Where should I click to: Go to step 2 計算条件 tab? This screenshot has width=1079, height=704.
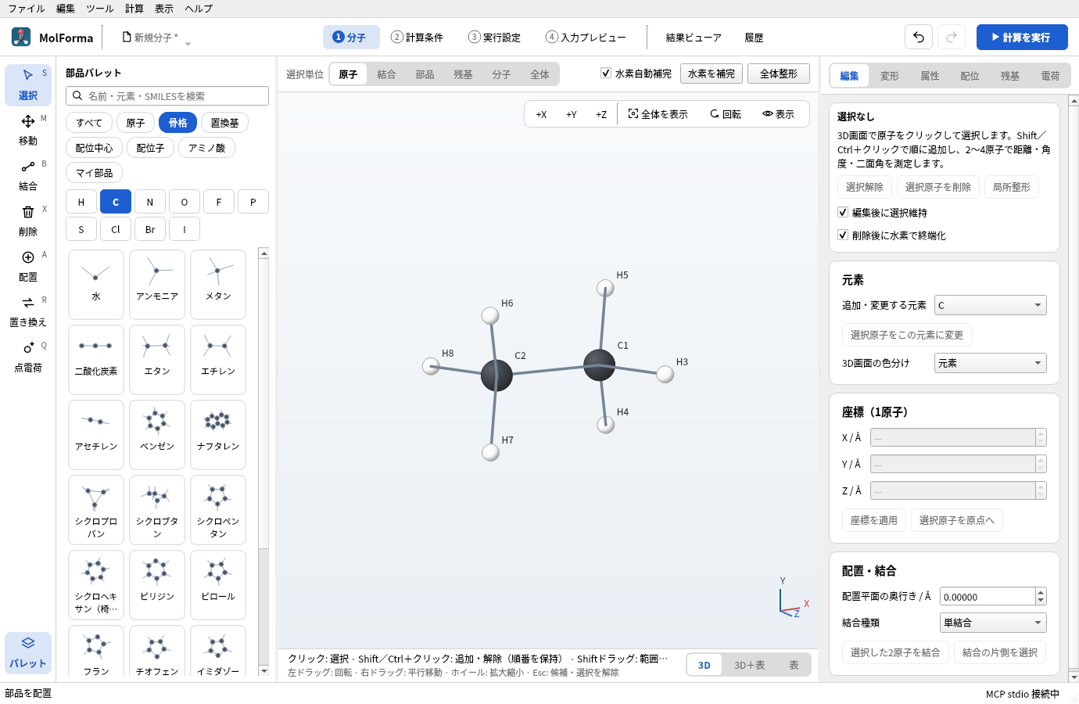click(x=418, y=37)
